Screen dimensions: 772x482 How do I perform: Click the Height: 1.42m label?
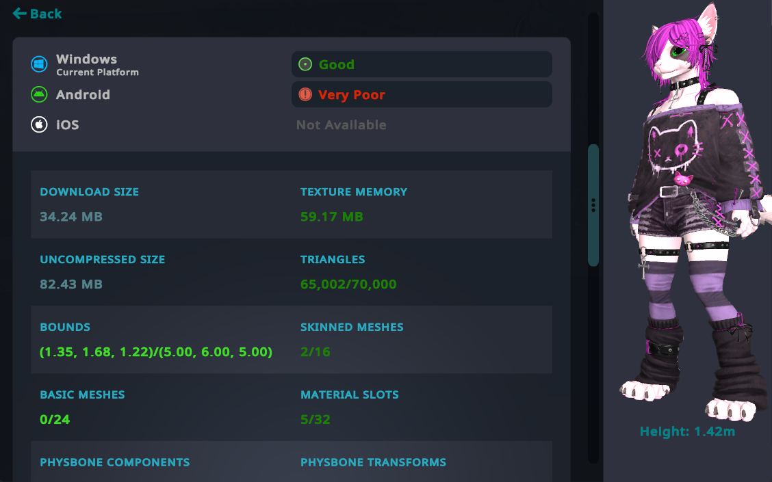687,431
